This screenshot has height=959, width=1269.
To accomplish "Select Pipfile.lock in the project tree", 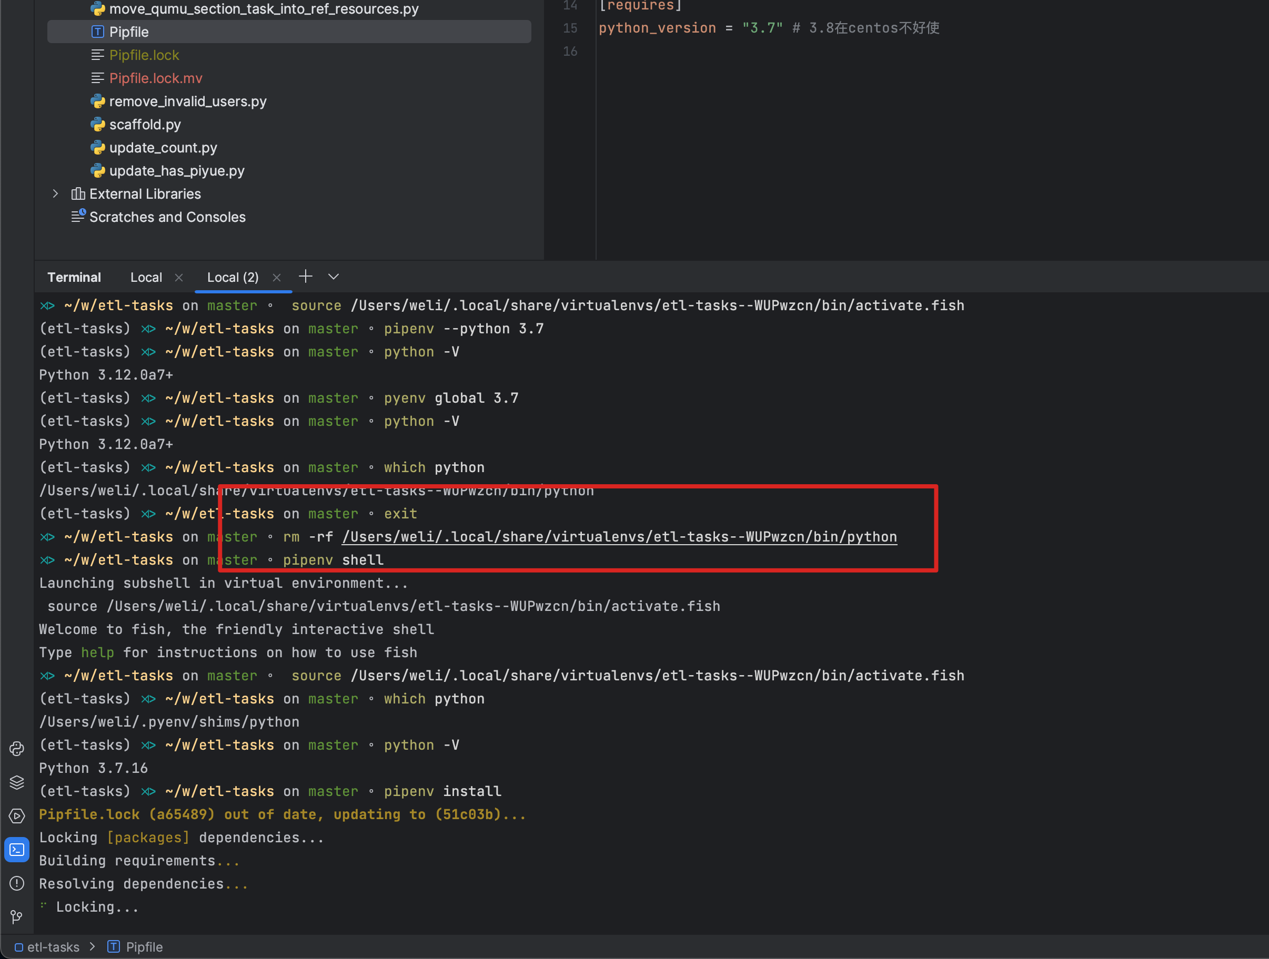I will pyautogui.click(x=144, y=55).
